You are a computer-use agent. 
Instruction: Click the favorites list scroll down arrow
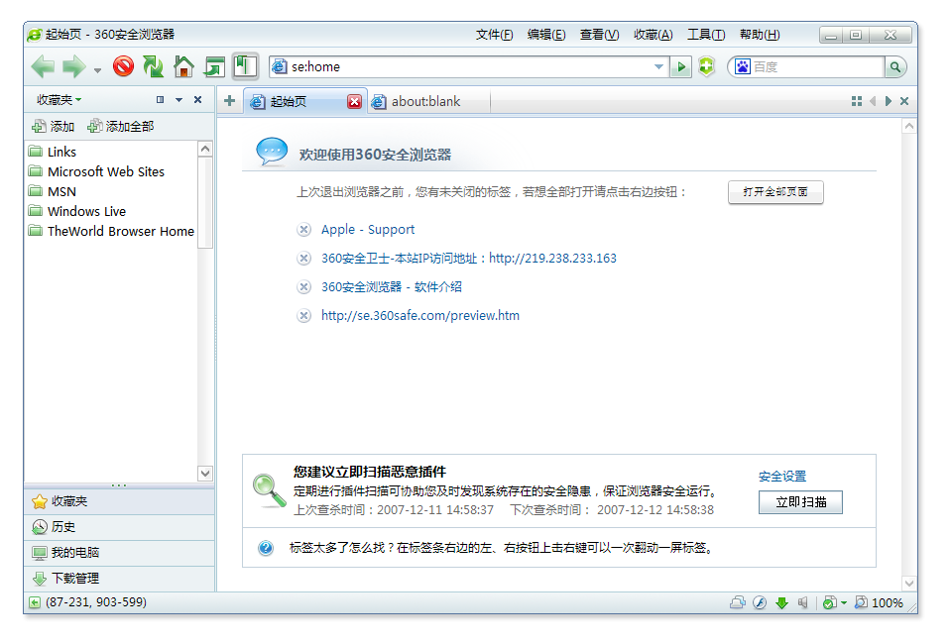(205, 473)
